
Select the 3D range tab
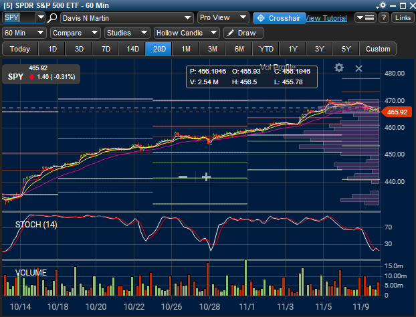tap(79, 49)
